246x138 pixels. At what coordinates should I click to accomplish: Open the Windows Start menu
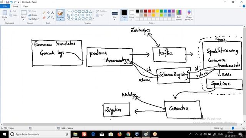(4, 134)
